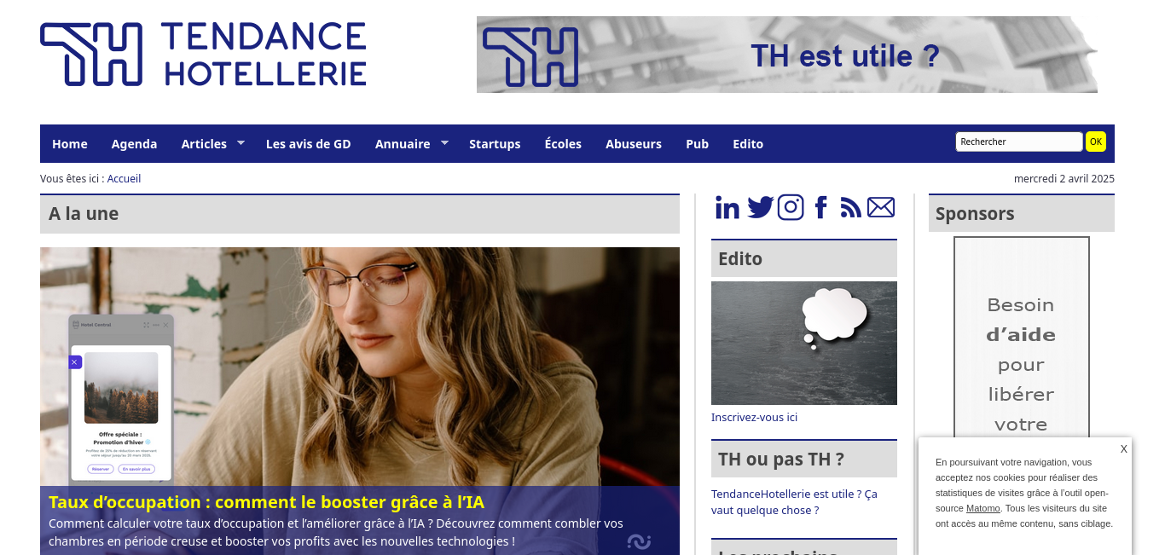This screenshot has width=1165, height=555.
Task: Click into the Rechercher search field
Action: [1019, 142]
